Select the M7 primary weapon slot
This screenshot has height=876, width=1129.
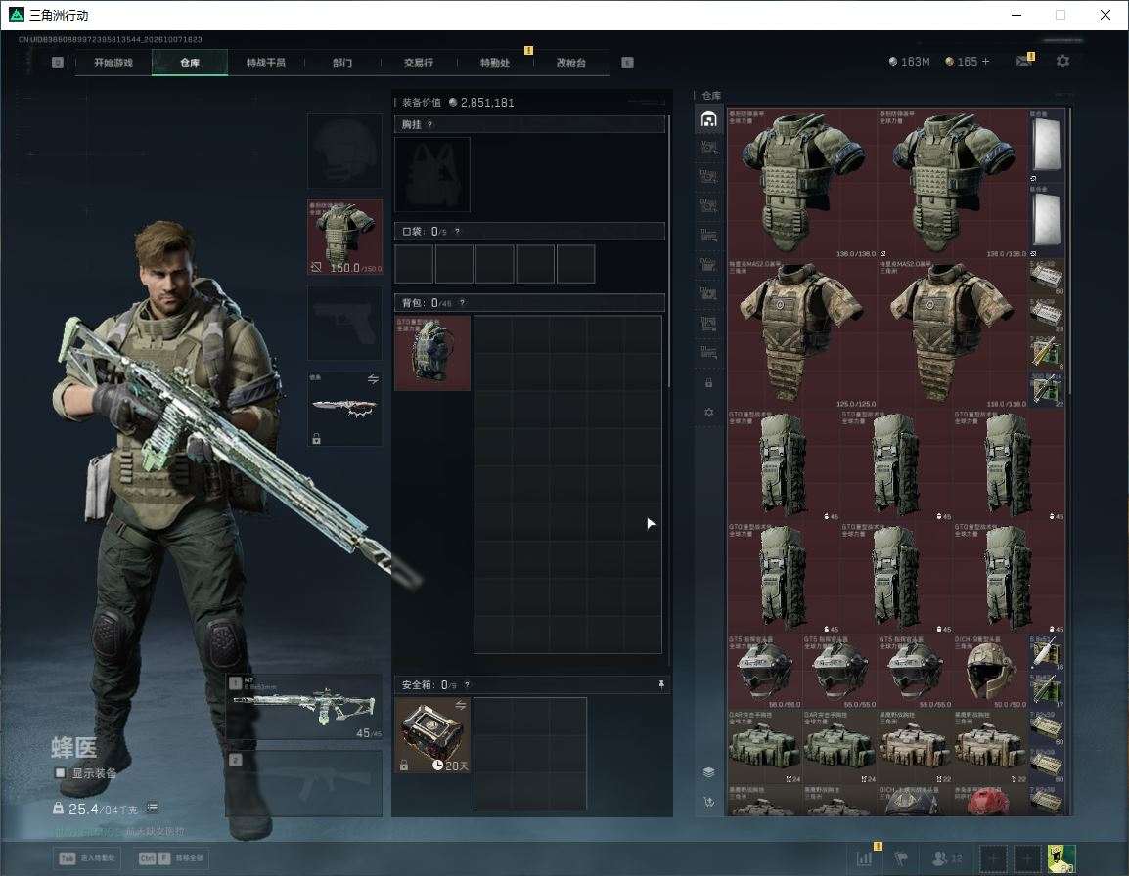pos(304,707)
